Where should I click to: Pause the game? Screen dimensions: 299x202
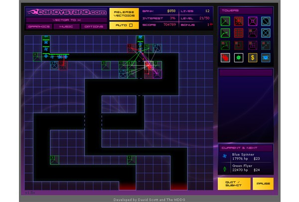coord(263,184)
